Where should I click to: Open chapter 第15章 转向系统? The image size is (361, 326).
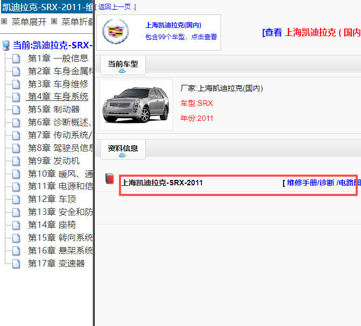click(x=60, y=238)
